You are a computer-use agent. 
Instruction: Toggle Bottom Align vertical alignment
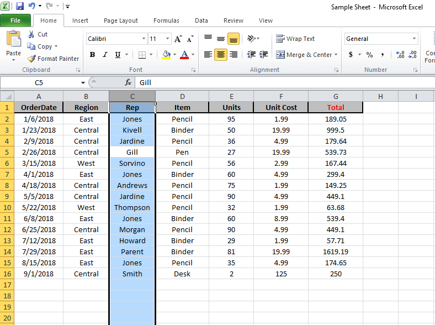pos(234,39)
